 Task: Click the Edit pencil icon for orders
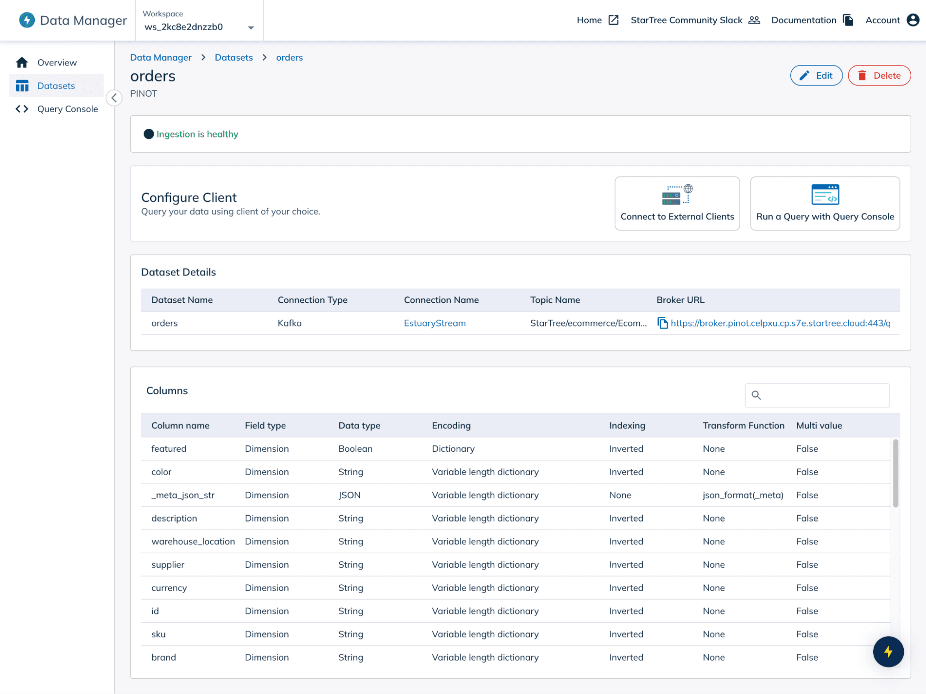(804, 75)
